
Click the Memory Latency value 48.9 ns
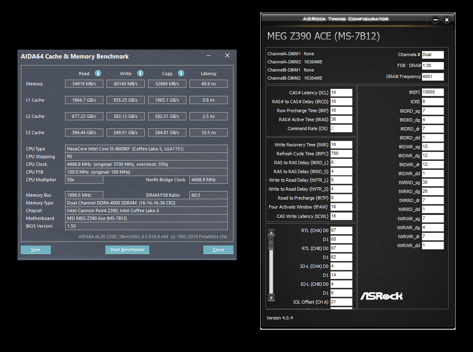coord(209,84)
